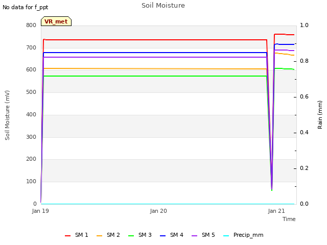
Task: Toggle the Precip_mm legend entry
Action: pos(243,235)
